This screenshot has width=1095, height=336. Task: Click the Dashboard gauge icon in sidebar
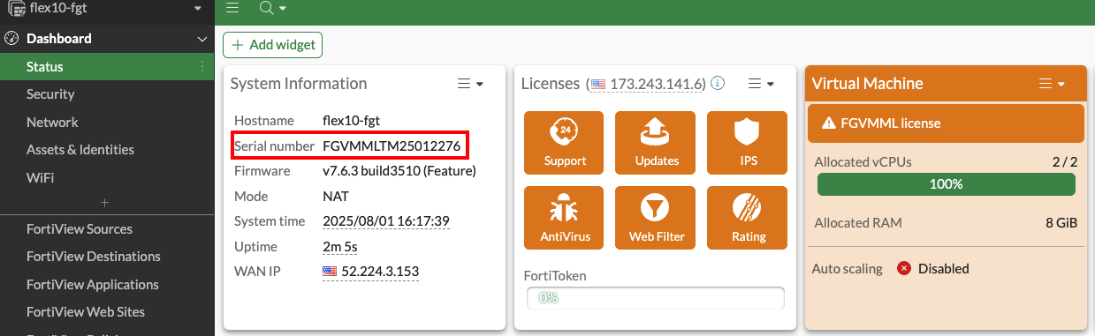pos(12,39)
